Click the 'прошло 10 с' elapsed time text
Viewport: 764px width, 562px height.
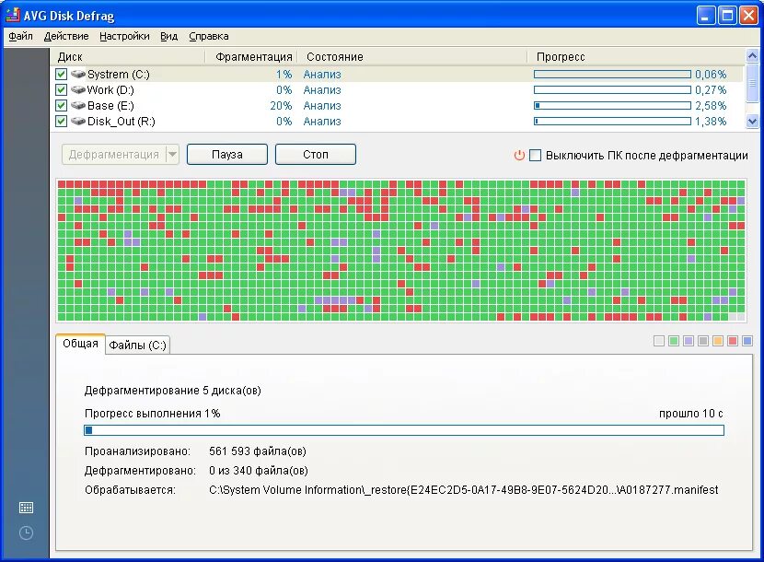coord(691,414)
